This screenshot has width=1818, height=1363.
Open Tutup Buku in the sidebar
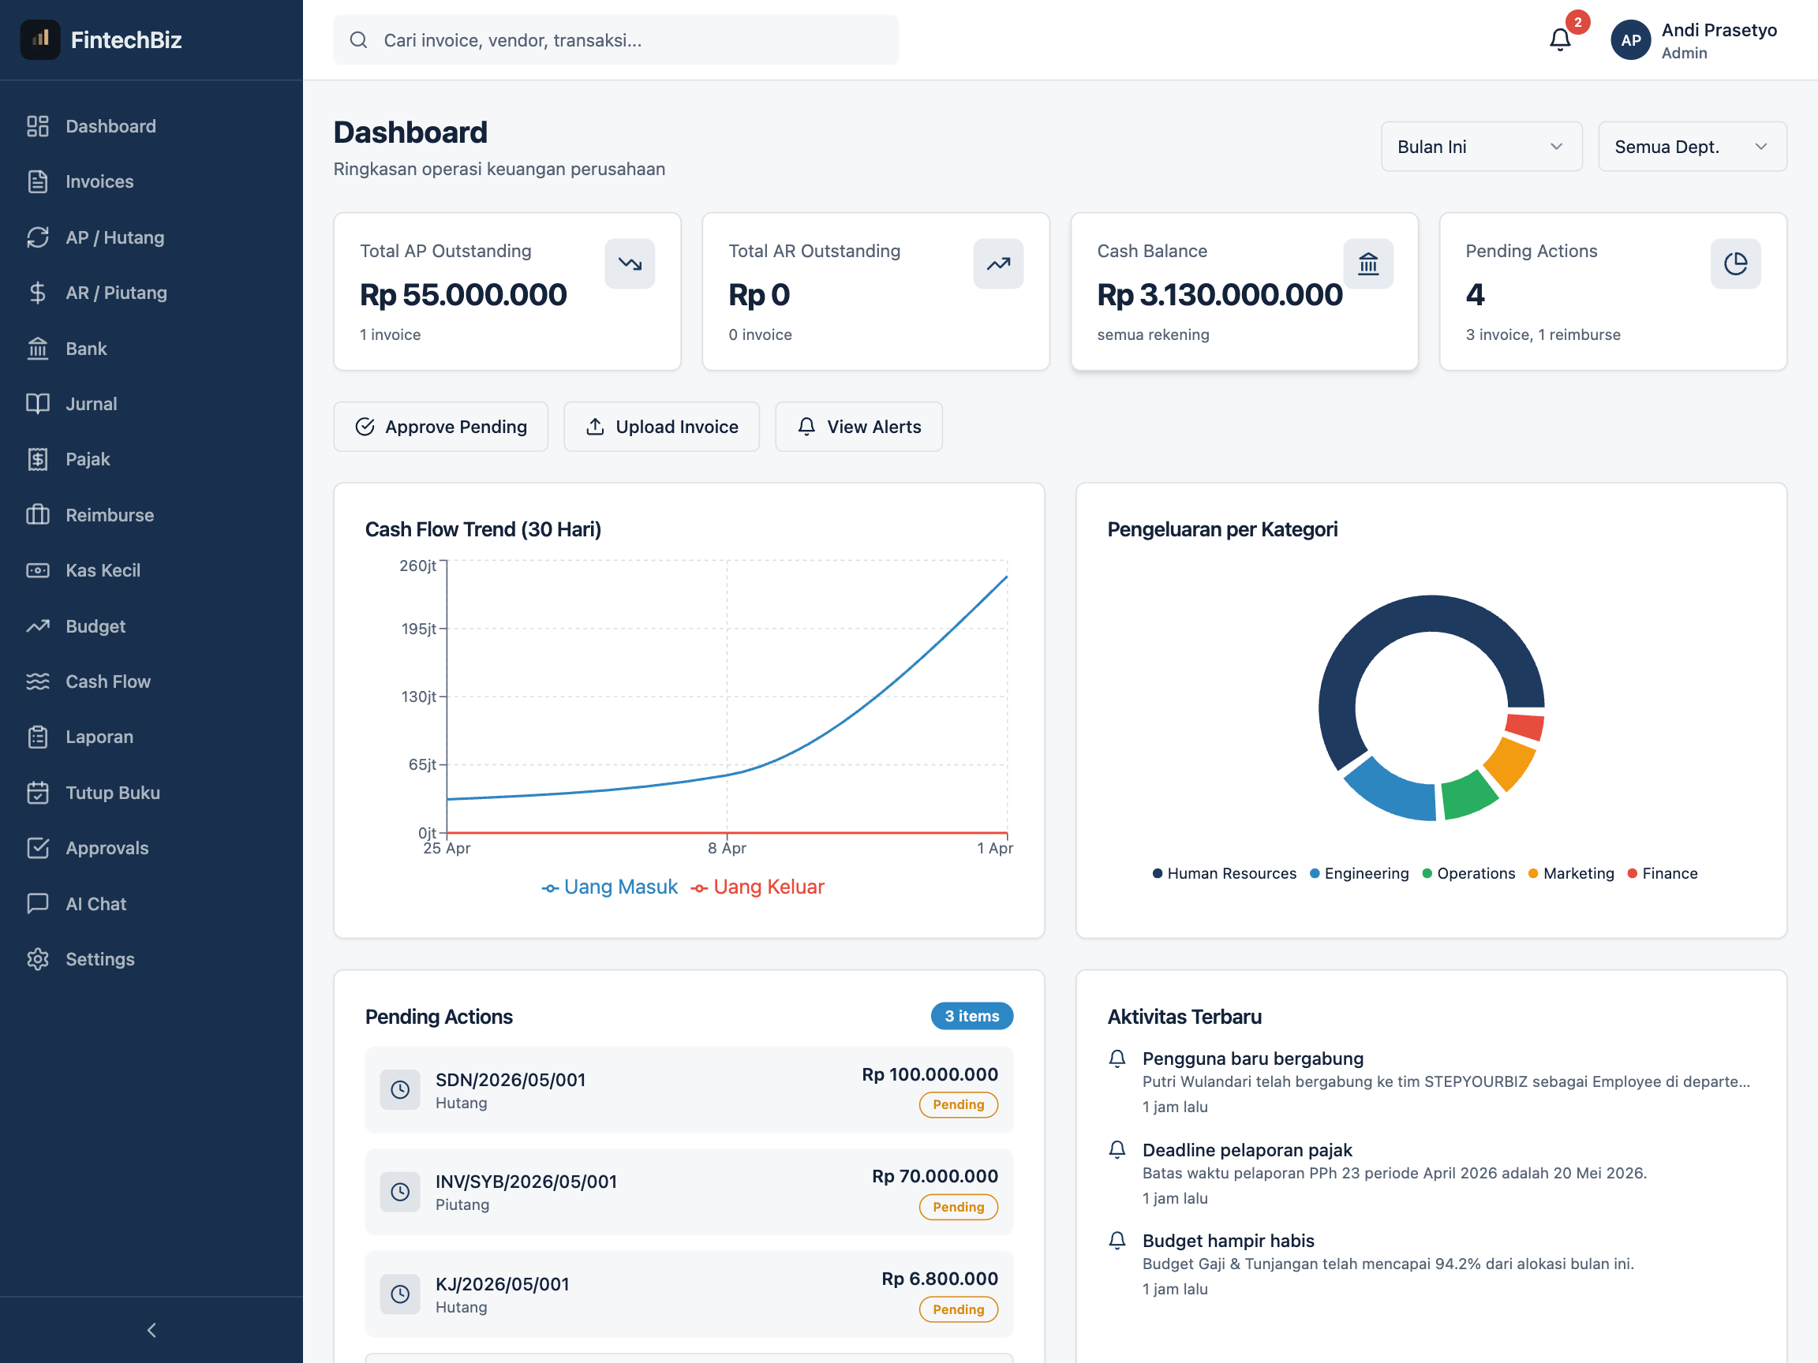point(151,793)
